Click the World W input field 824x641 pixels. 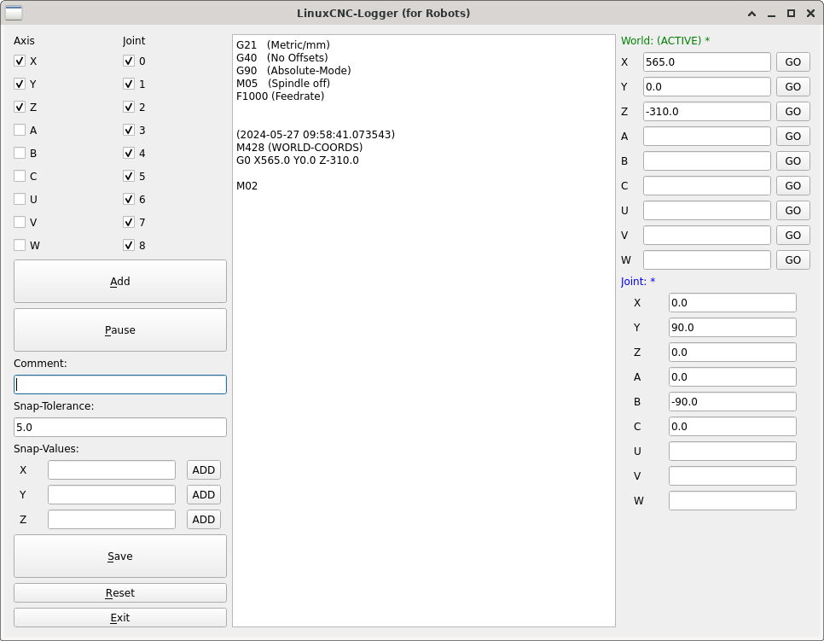(707, 259)
